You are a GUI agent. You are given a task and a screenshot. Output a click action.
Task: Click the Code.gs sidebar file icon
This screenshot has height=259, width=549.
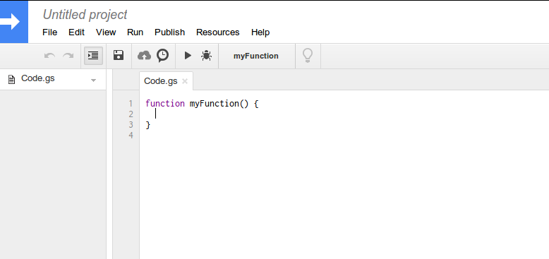pos(12,80)
